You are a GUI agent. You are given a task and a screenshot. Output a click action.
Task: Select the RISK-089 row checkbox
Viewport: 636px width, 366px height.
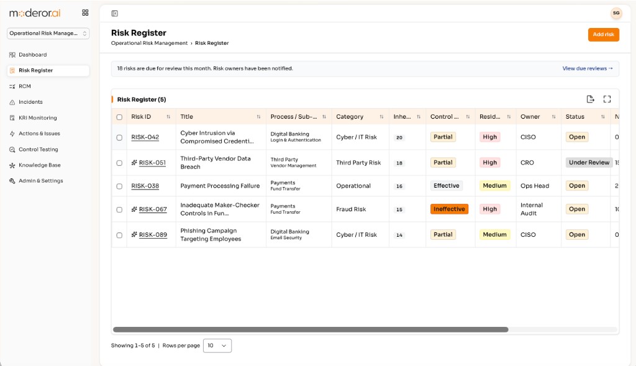click(x=119, y=236)
